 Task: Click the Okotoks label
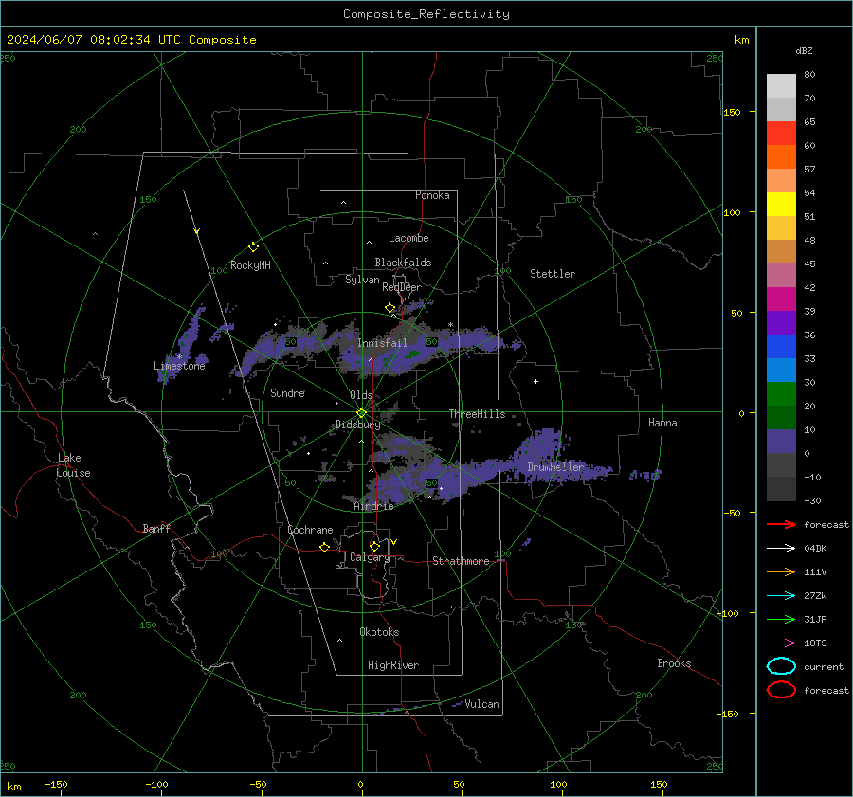(x=379, y=632)
